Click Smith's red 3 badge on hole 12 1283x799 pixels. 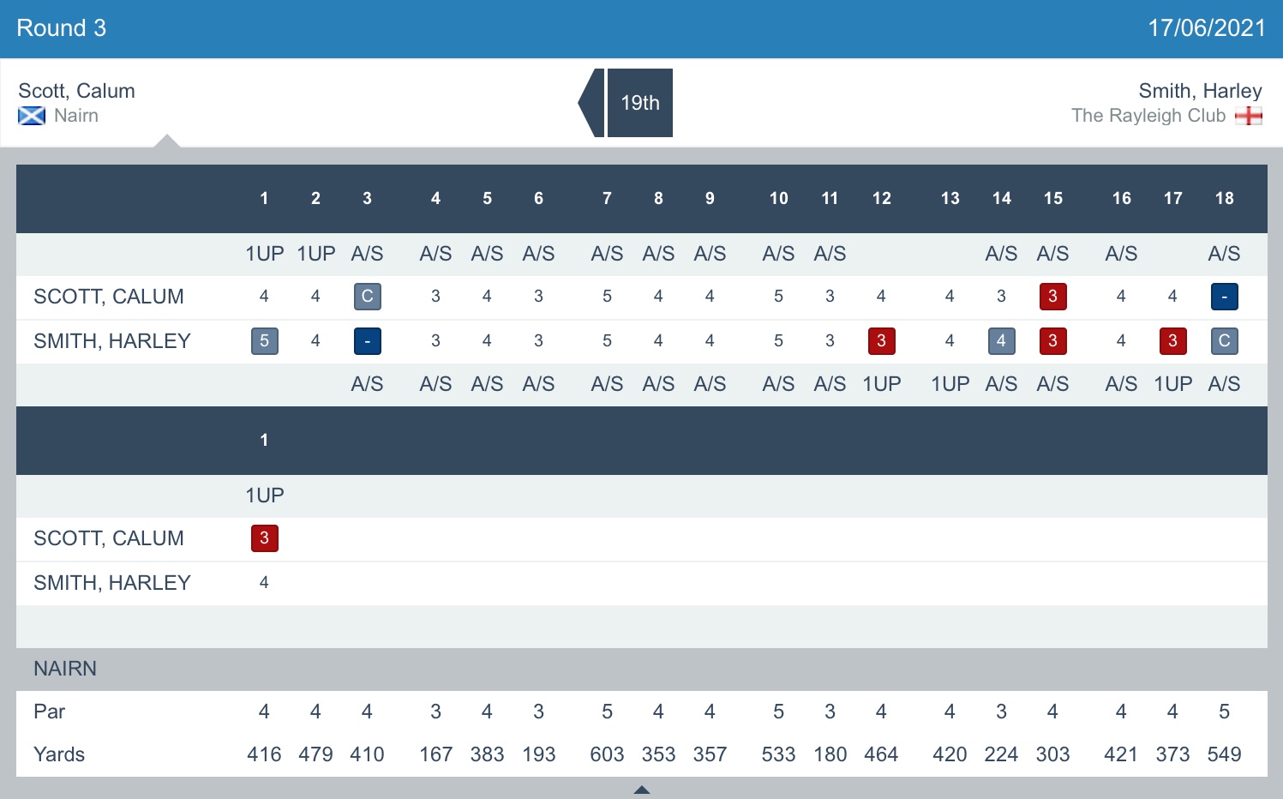tap(881, 341)
